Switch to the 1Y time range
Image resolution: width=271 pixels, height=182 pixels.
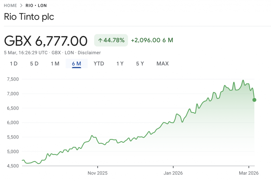tap(120, 64)
